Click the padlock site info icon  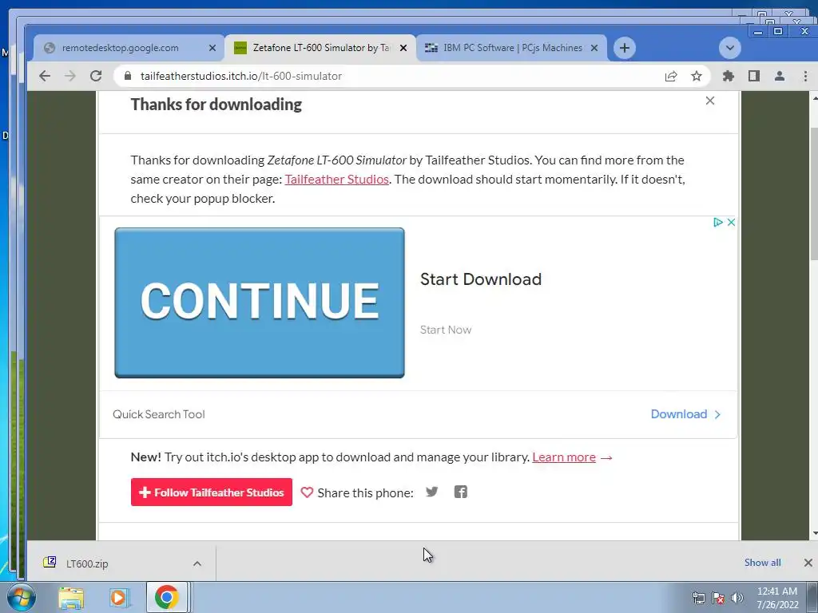coord(128,76)
